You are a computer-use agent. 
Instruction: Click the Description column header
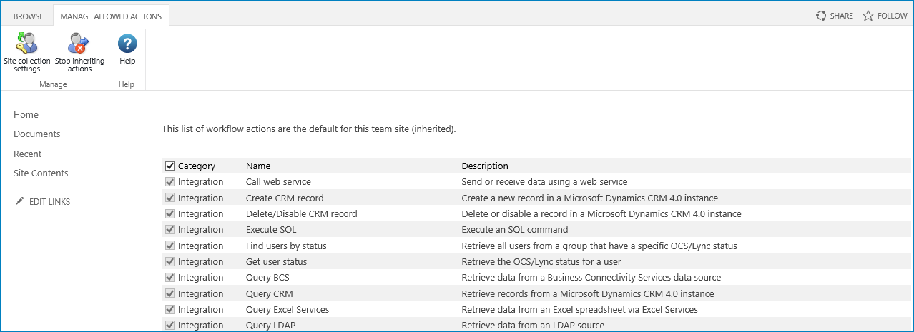click(485, 166)
